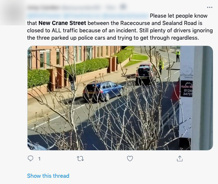
Task: Click the reply count number 1
Action: tap(39, 159)
